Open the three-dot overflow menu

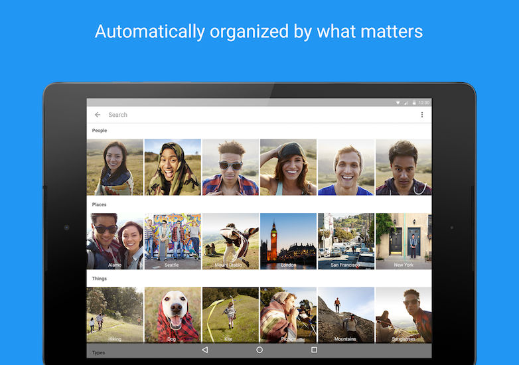tap(421, 115)
